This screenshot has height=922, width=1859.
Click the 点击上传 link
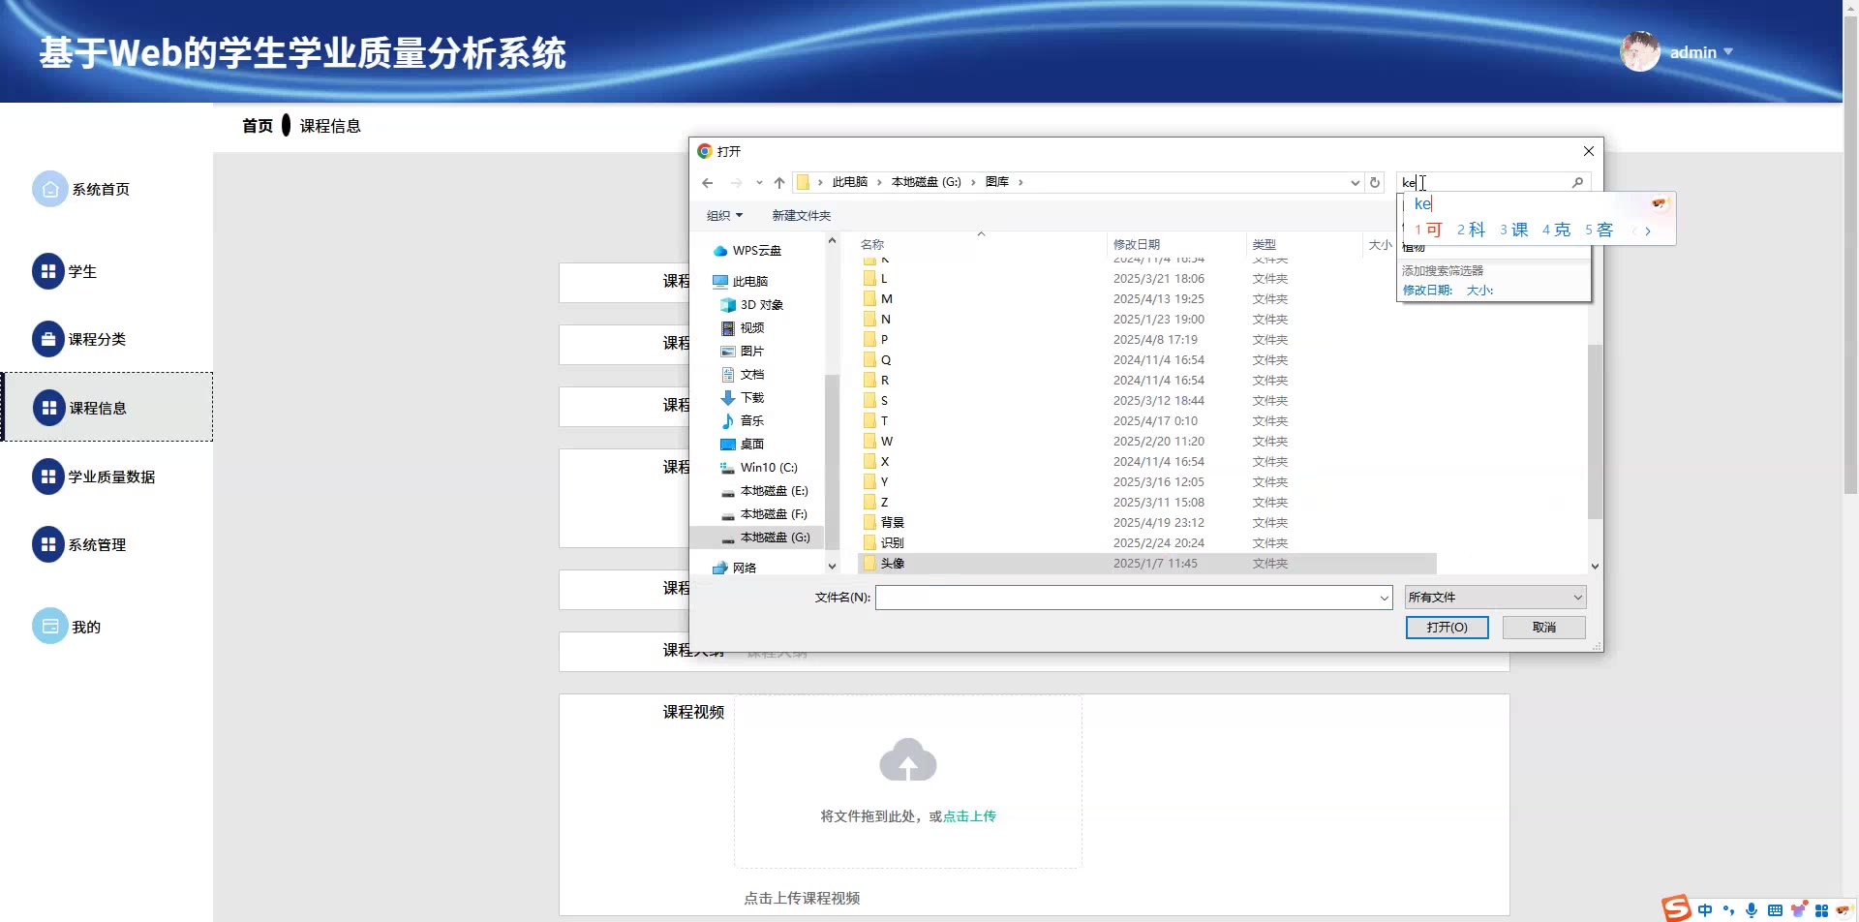pos(969,816)
